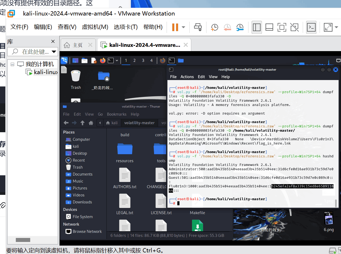Send Ctrl+Alt+Del to the virtual machine
341x254 pixels.
click(198, 27)
